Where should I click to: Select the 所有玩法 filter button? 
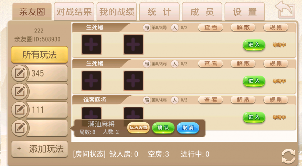(x=40, y=55)
